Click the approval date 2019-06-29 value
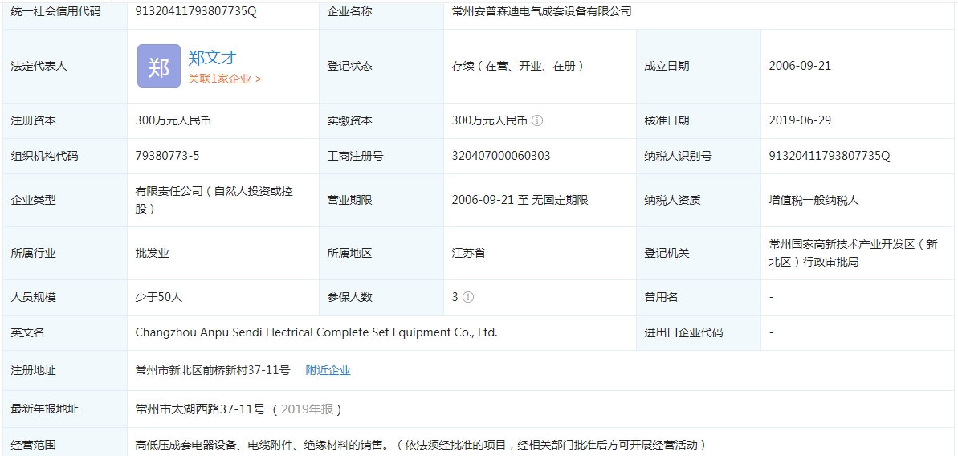The width and height of the screenshot is (958, 456). point(800,120)
